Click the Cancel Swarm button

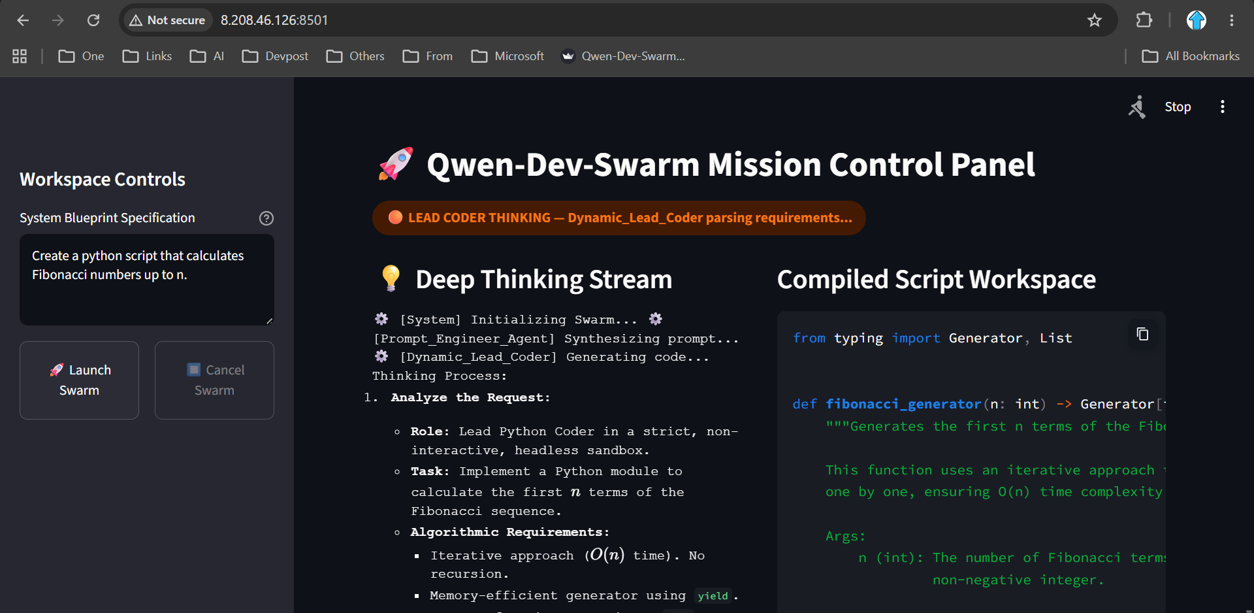point(214,380)
